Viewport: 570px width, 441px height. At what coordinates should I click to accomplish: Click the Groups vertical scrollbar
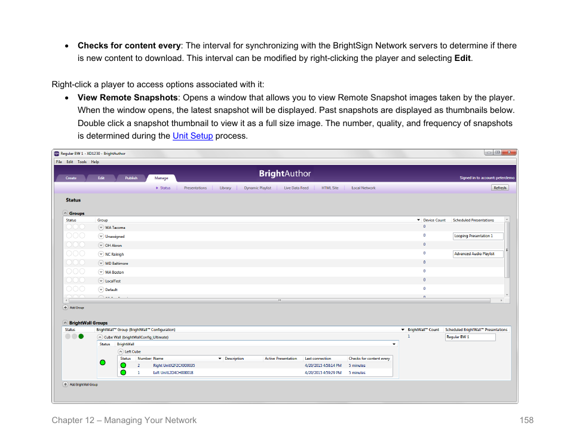point(507,250)
